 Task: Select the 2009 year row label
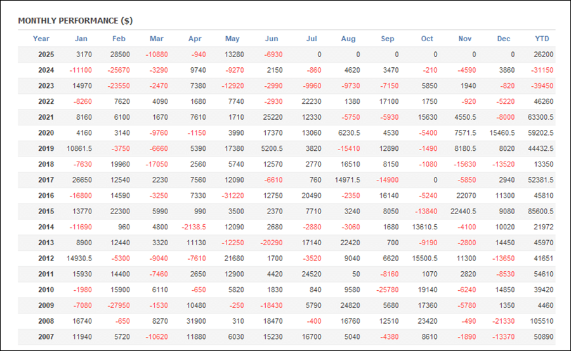click(46, 305)
